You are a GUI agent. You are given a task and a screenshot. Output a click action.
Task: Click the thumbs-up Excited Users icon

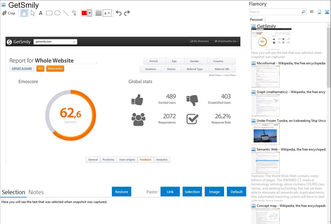tap(137, 100)
